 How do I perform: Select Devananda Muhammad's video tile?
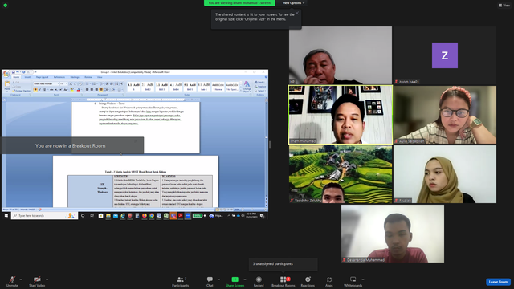(393, 234)
